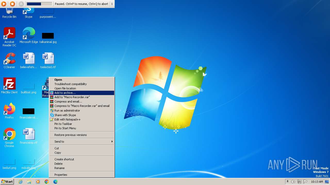
Task: Select Google Chrome desktop icon
Action: pos(9,138)
